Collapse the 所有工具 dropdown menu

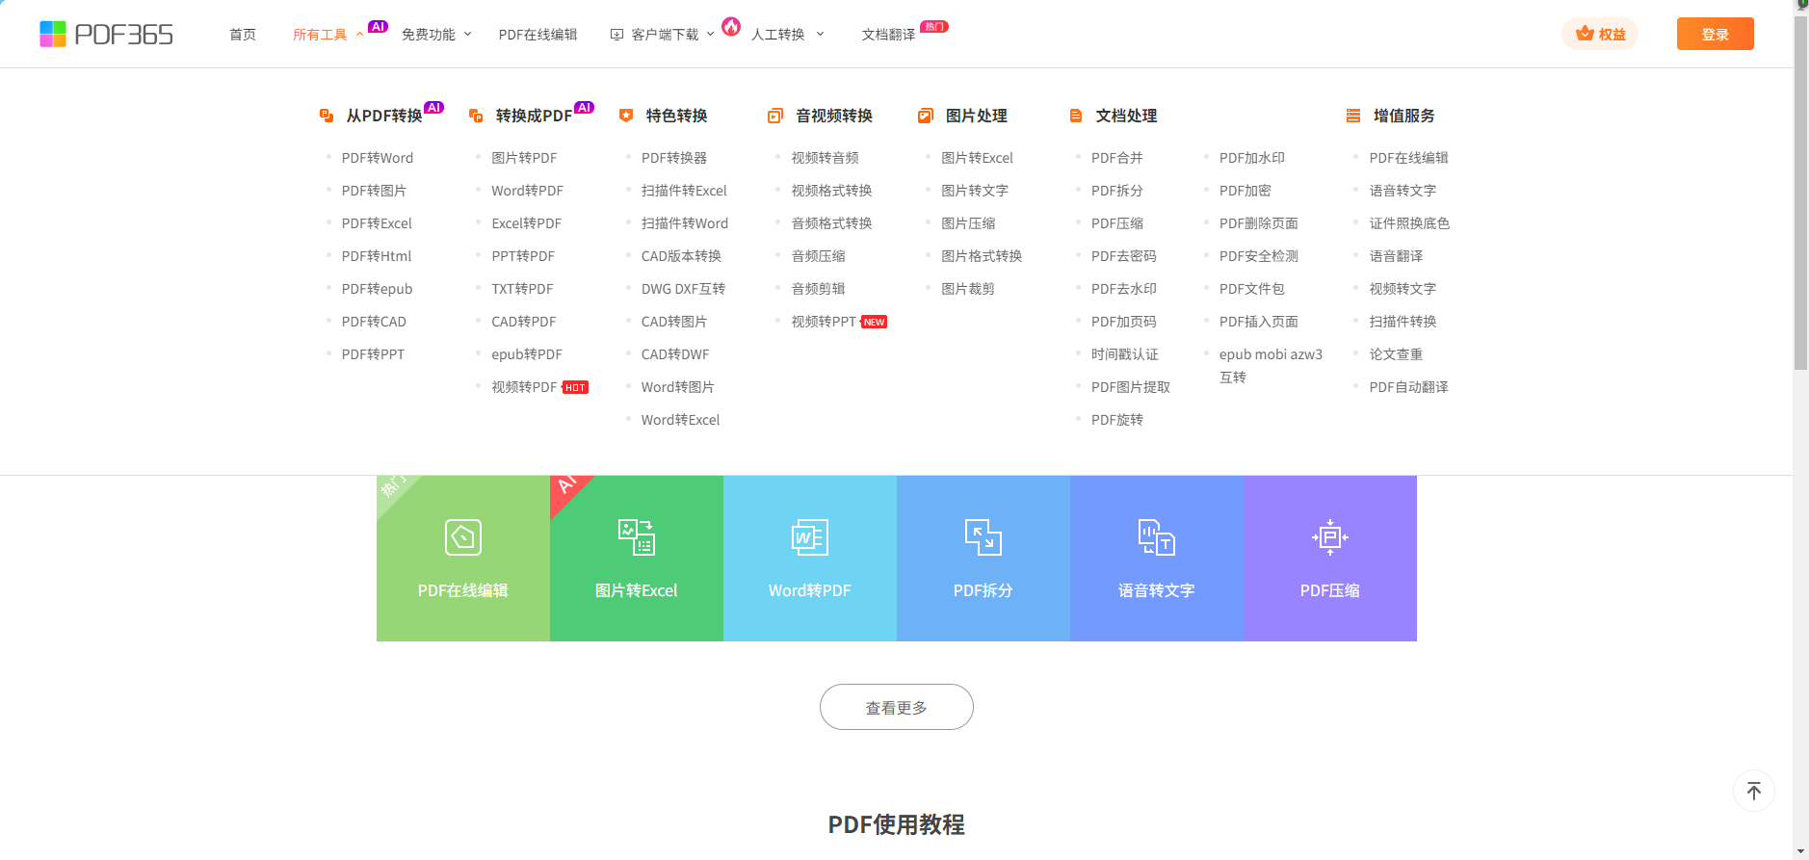coord(328,35)
